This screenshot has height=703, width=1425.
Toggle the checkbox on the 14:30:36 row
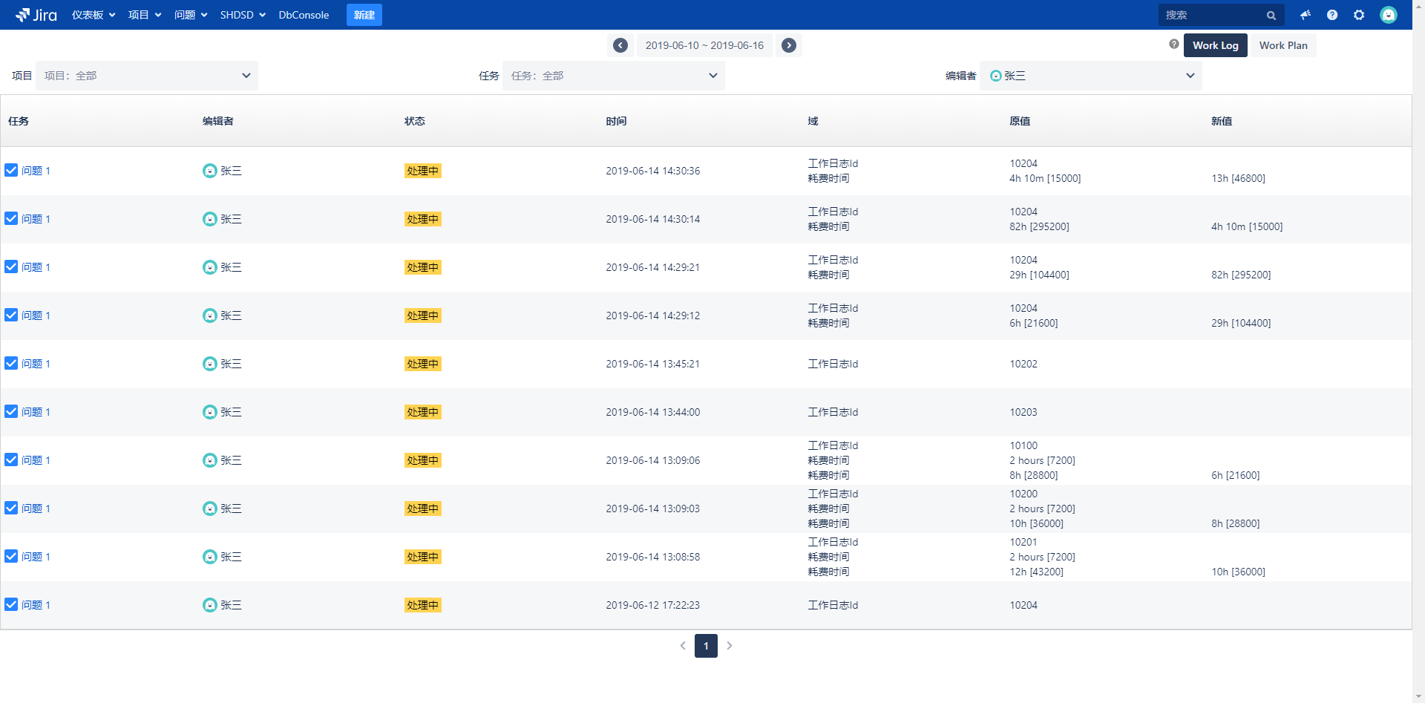[11, 170]
